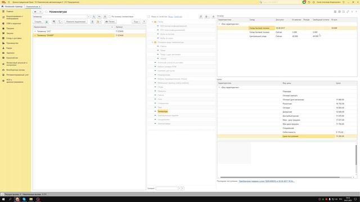The image size is (360, 202).
Task: Open Зарплата section
Action: click(10, 53)
